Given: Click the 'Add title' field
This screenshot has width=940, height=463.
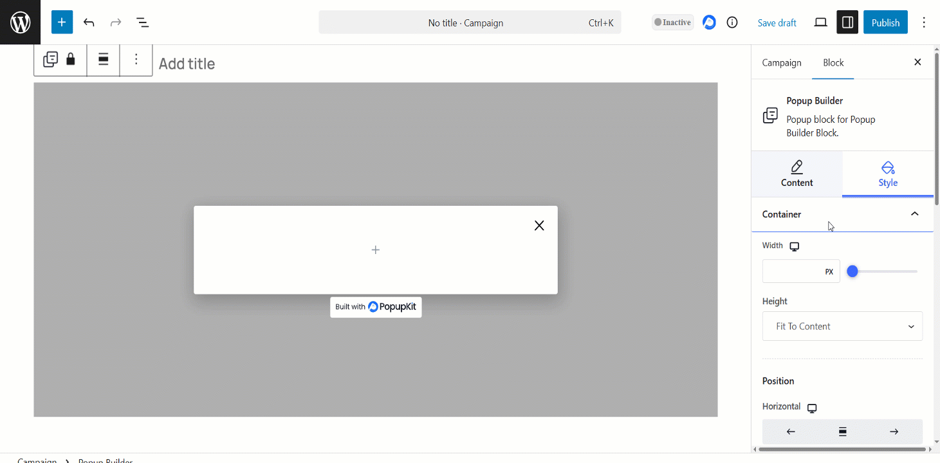Looking at the screenshot, I should [187, 64].
